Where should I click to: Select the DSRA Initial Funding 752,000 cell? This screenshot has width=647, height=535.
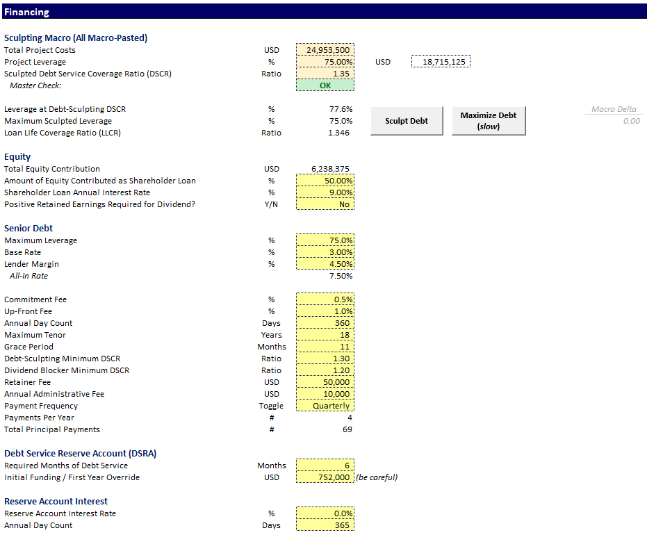click(325, 477)
